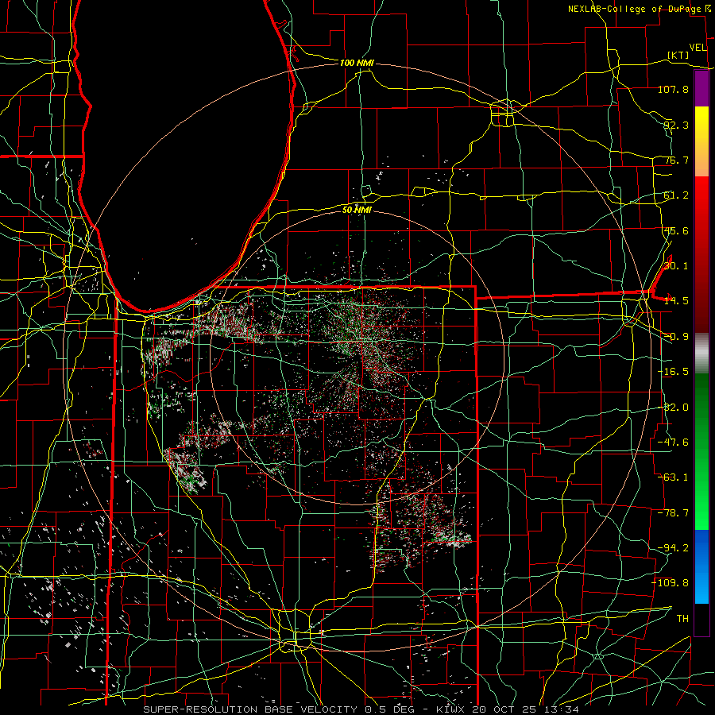The image size is (715, 715).
Task: Select the 14.5 velocity scale value
Action: pyautogui.click(x=675, y=301)
